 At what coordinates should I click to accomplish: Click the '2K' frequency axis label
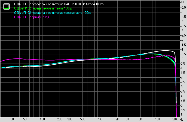117,119
